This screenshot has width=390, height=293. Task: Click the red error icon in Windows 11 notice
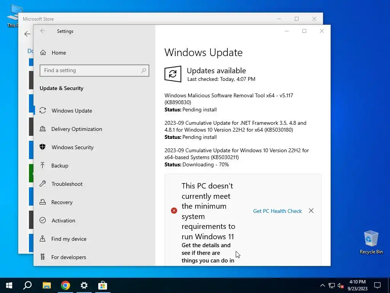(174, 211)
